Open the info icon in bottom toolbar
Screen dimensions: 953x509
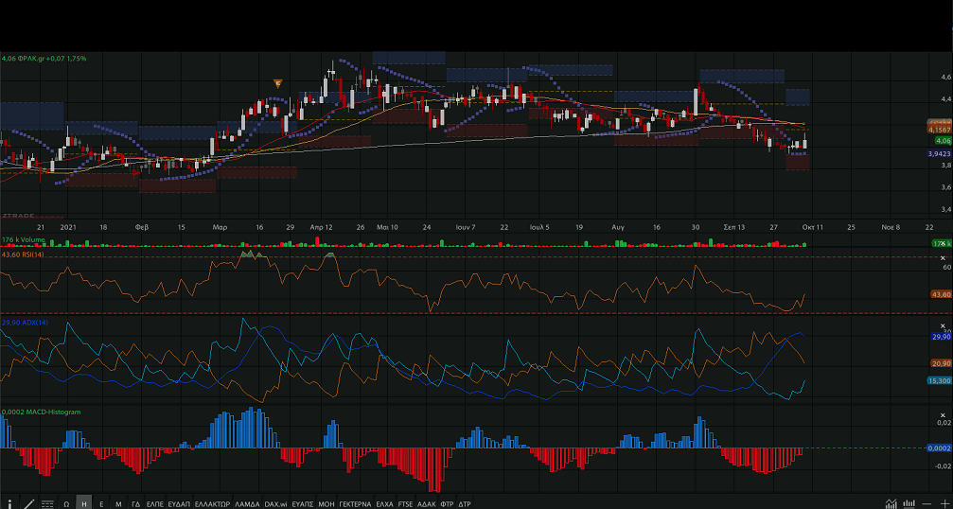[x=10, y=502]
